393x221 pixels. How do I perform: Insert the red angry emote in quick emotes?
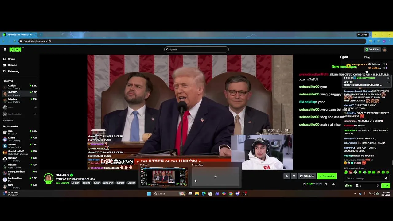[350, 172]
